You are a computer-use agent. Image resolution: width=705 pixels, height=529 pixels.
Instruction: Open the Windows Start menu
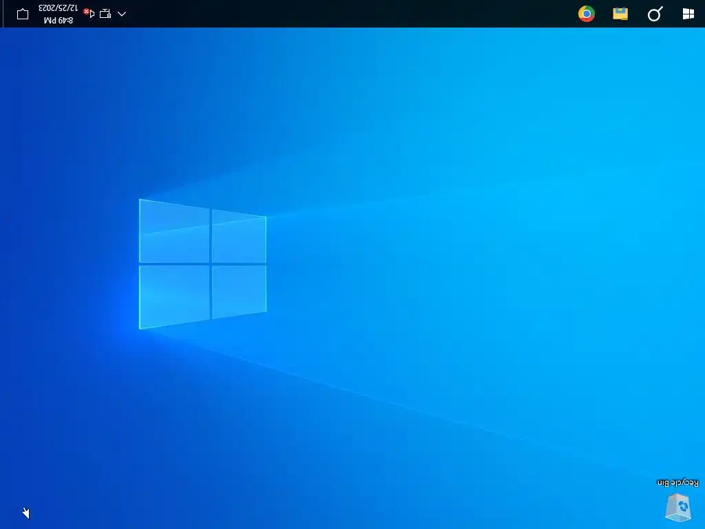[688, 14]
